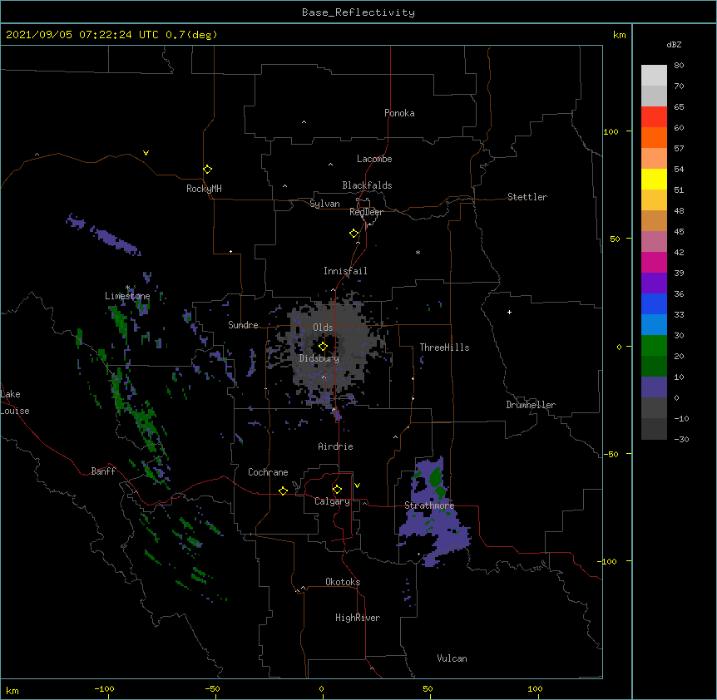Click the Innisfail city label
The image size is (717, 700).
click(x=345, y=271)
